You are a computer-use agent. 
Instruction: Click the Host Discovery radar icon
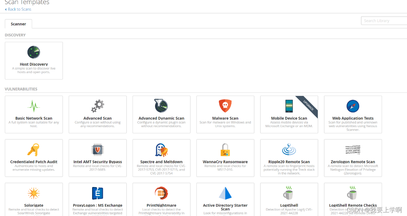[34, 52]
